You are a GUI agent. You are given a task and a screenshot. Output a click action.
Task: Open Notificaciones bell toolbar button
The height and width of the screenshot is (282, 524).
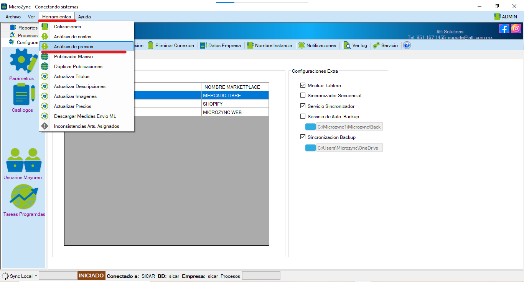pyautogui.click(x=317, y=45)
